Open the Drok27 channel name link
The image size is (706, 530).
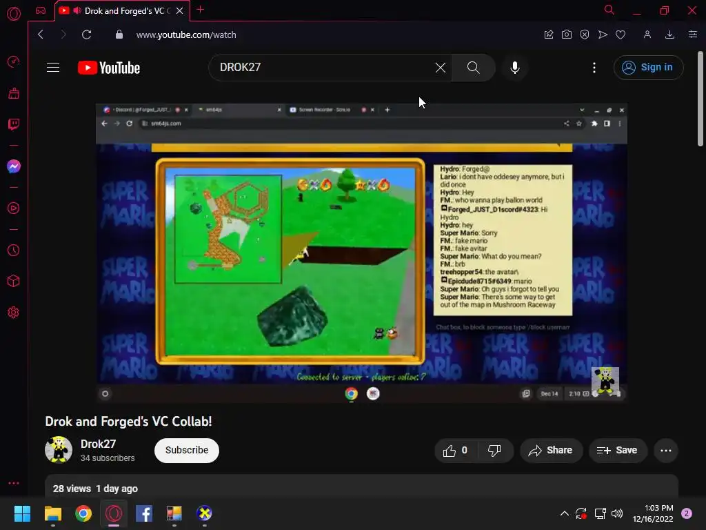98,444
